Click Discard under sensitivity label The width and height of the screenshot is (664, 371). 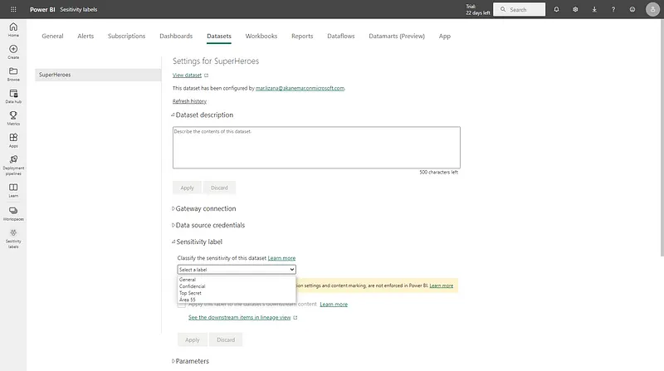pyautogui.click(x=226, y=339)
